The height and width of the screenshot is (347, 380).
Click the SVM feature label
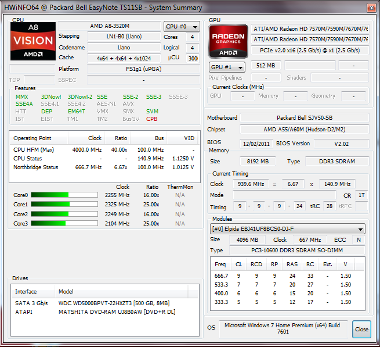pyautogui.click(x=152, y=112)
